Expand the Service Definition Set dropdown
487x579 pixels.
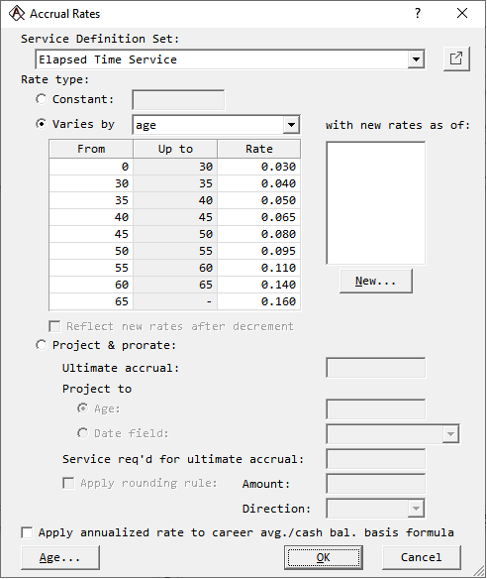[416, 59]
